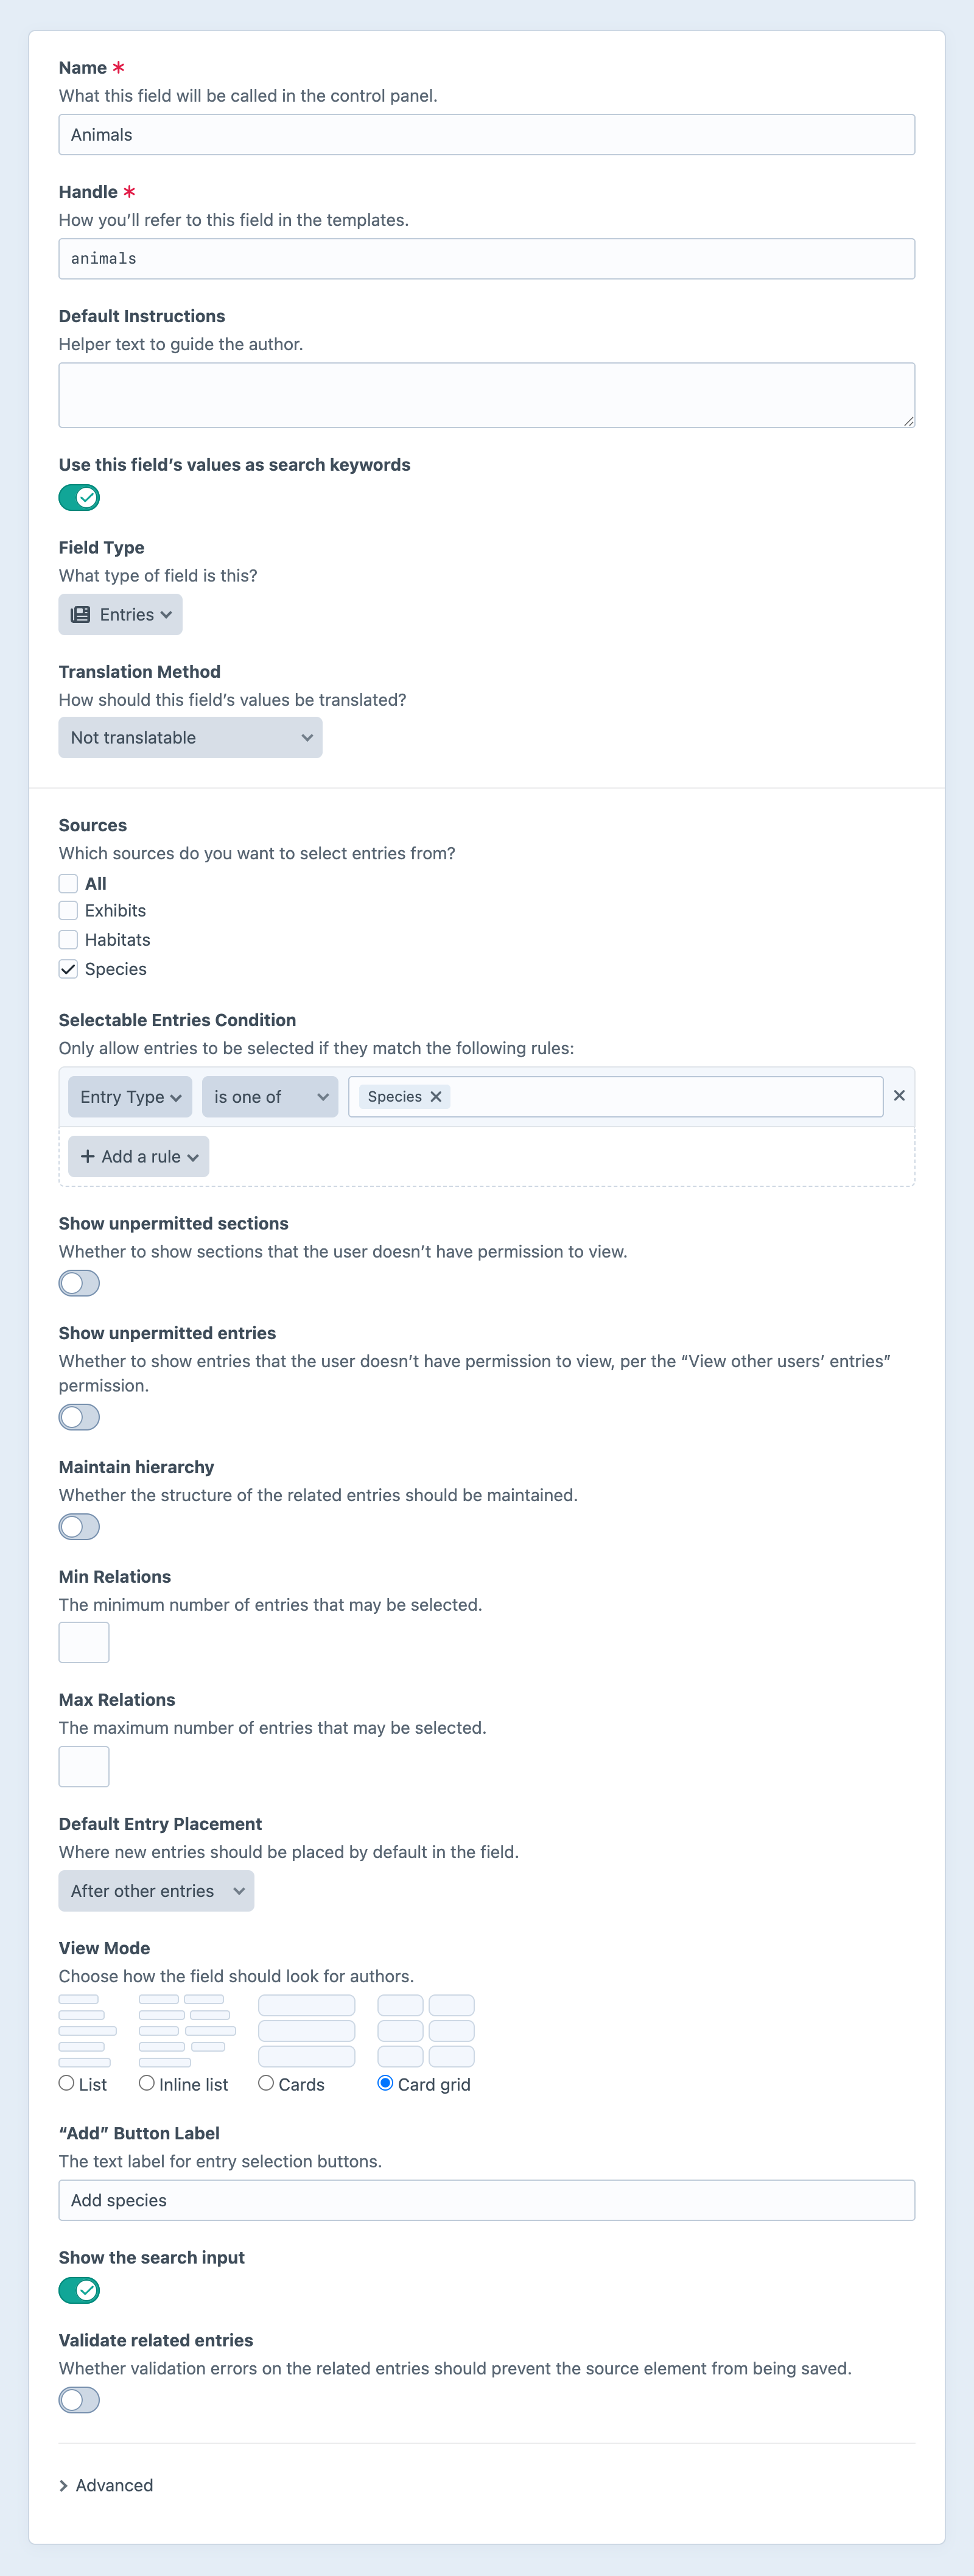
Task: Turn off the Show the search input toggle
Action: 79,2290
